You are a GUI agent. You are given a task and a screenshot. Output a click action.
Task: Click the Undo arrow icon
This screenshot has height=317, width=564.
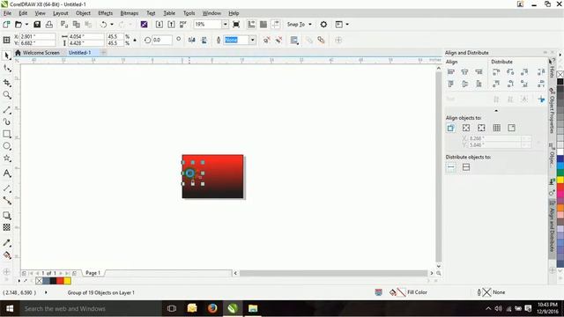click(104, 25)
